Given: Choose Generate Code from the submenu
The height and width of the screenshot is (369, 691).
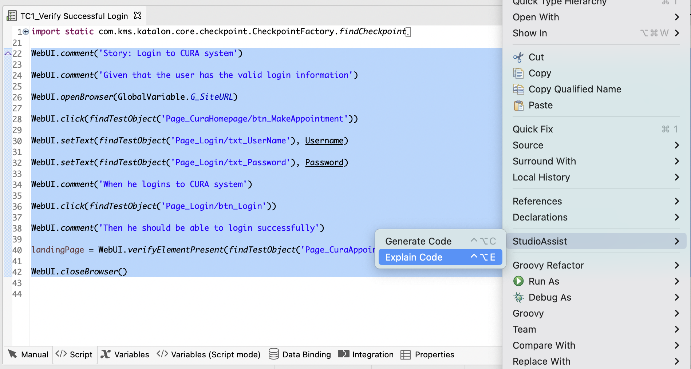Looking at the screenshot, I should pyautogui.click(x=418, y=241).
